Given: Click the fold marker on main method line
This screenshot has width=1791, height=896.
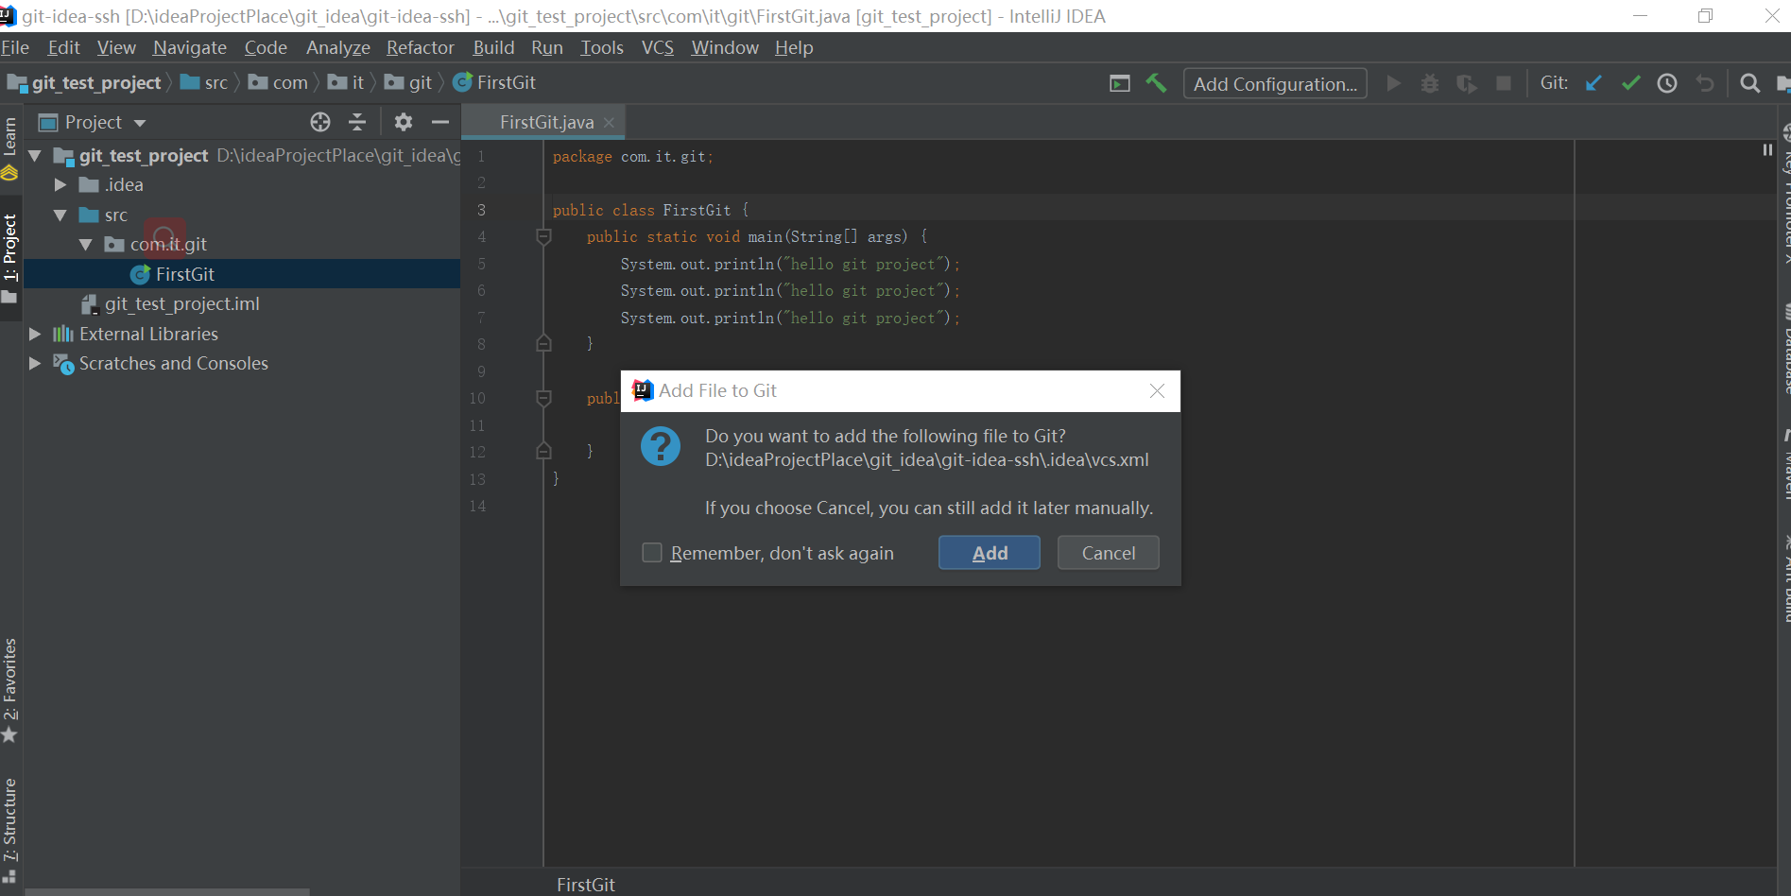Looking at the screenshot, I should [x=543, y=236].
